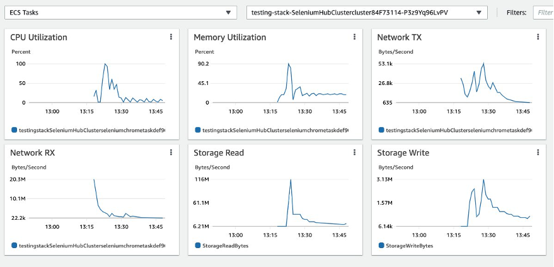Viewport: 554px width, 267px height.
Task: Toggle the Network RX legend color square
Action: [x=14, y=246]
